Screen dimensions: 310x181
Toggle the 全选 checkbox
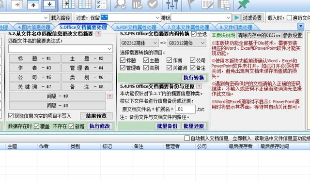[194, 34]
